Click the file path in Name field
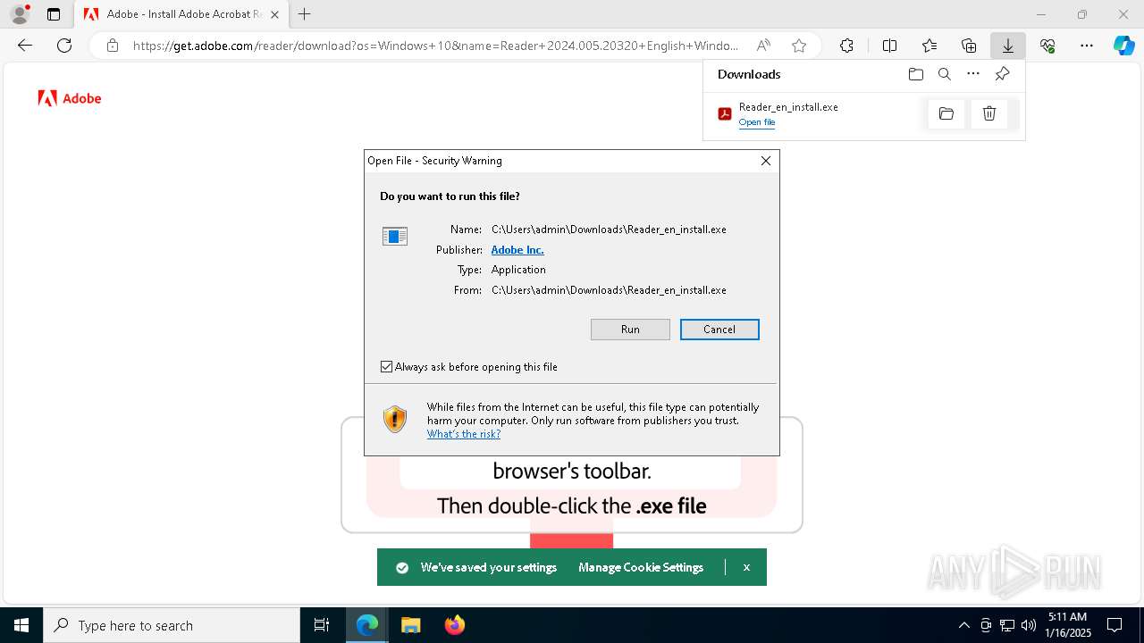 tap(609, 230)
